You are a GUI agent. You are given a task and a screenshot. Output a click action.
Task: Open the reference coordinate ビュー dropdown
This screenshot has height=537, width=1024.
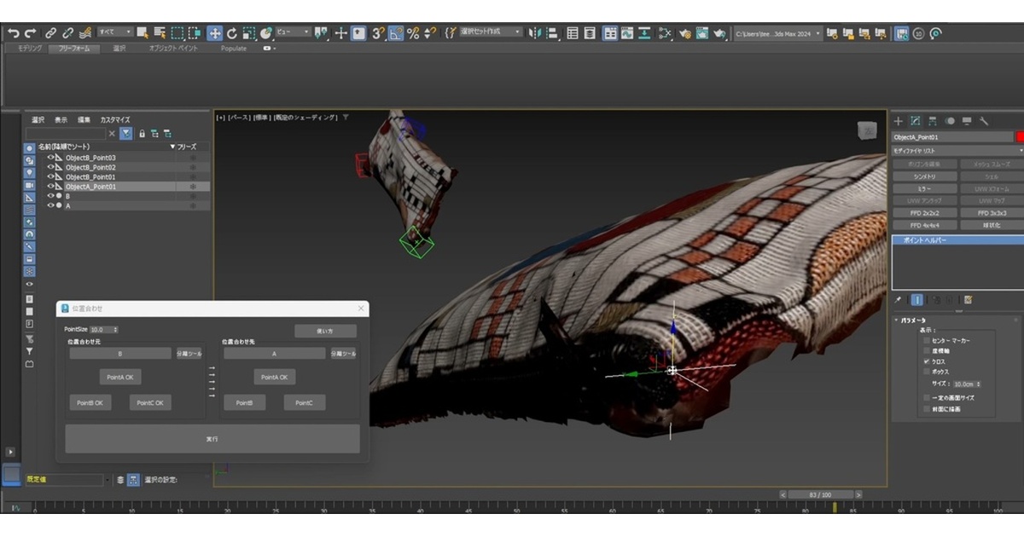293,32
